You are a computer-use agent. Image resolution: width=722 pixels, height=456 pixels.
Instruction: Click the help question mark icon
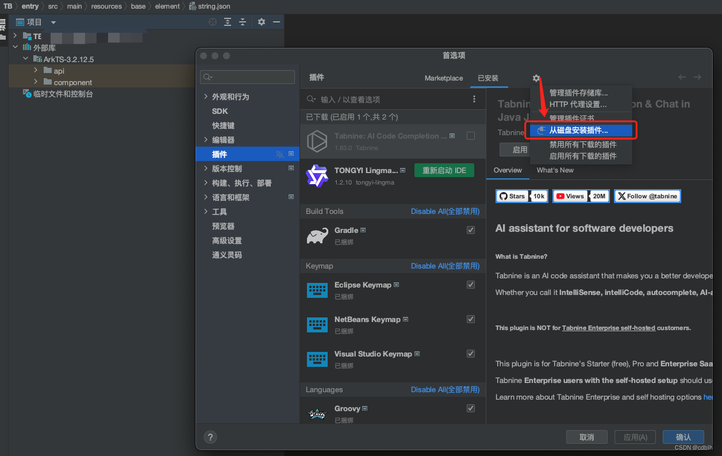(210, 437)
